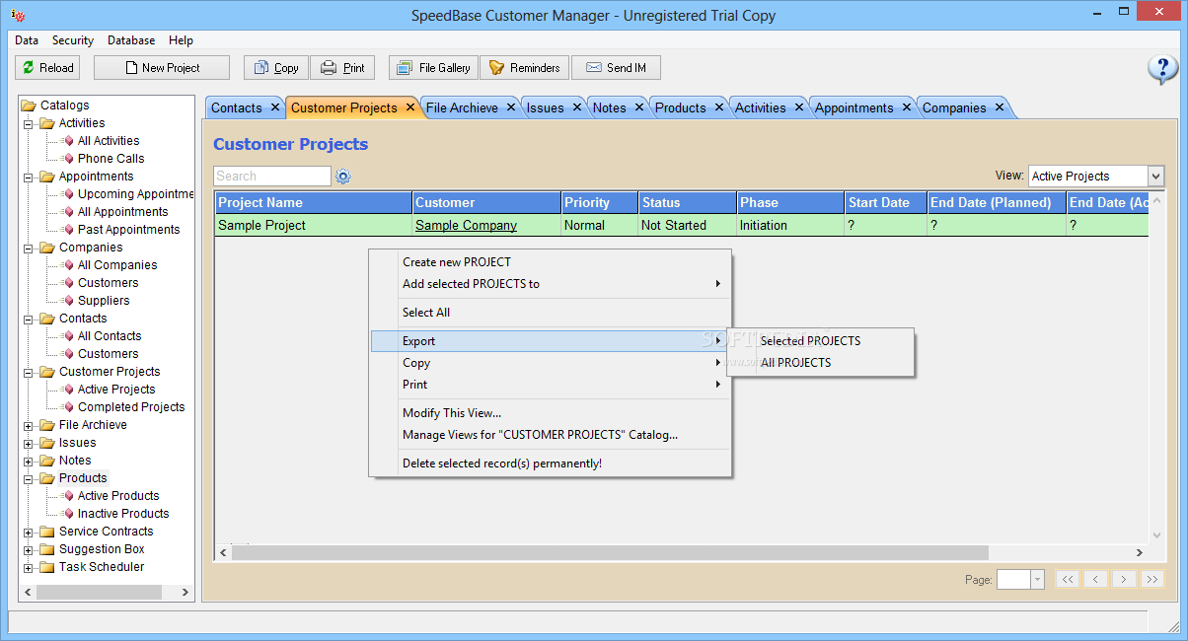Click the tree panel horizontal scrollbar thumb
1188x641 pixels.
[x=99, y=593]
